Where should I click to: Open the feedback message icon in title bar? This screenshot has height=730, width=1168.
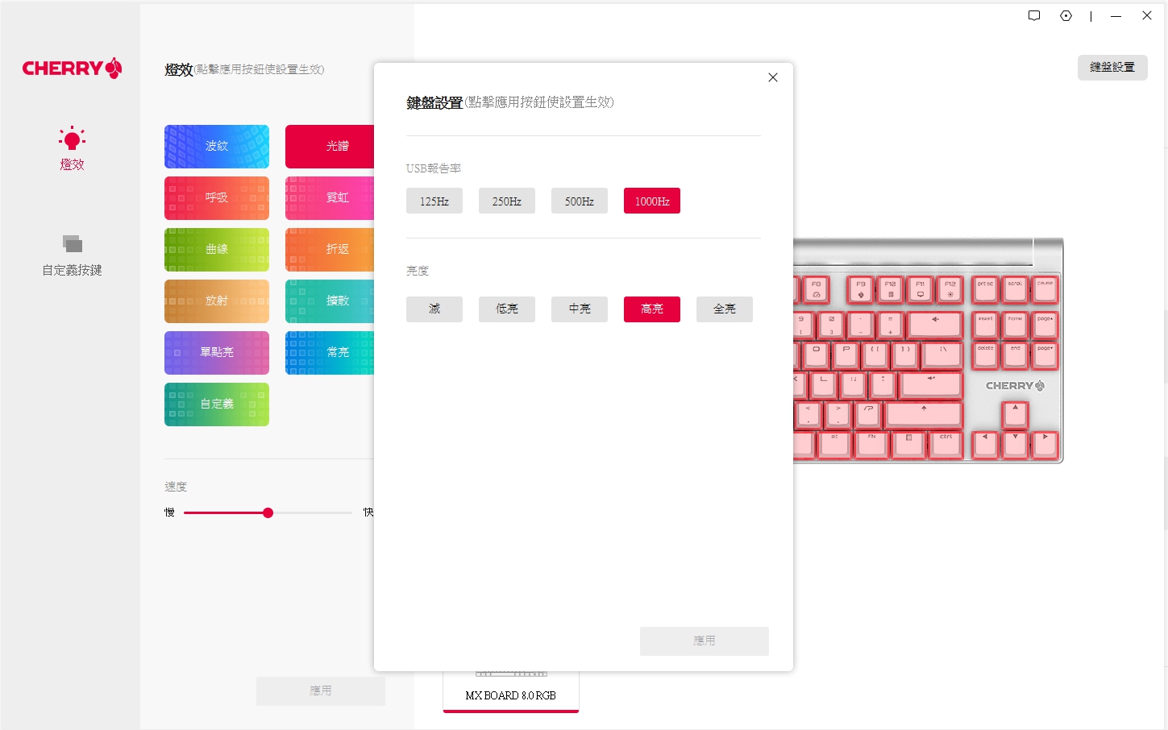pos(1034,15)
